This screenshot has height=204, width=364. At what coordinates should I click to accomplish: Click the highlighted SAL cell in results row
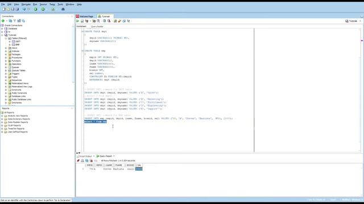click(139, 169)
